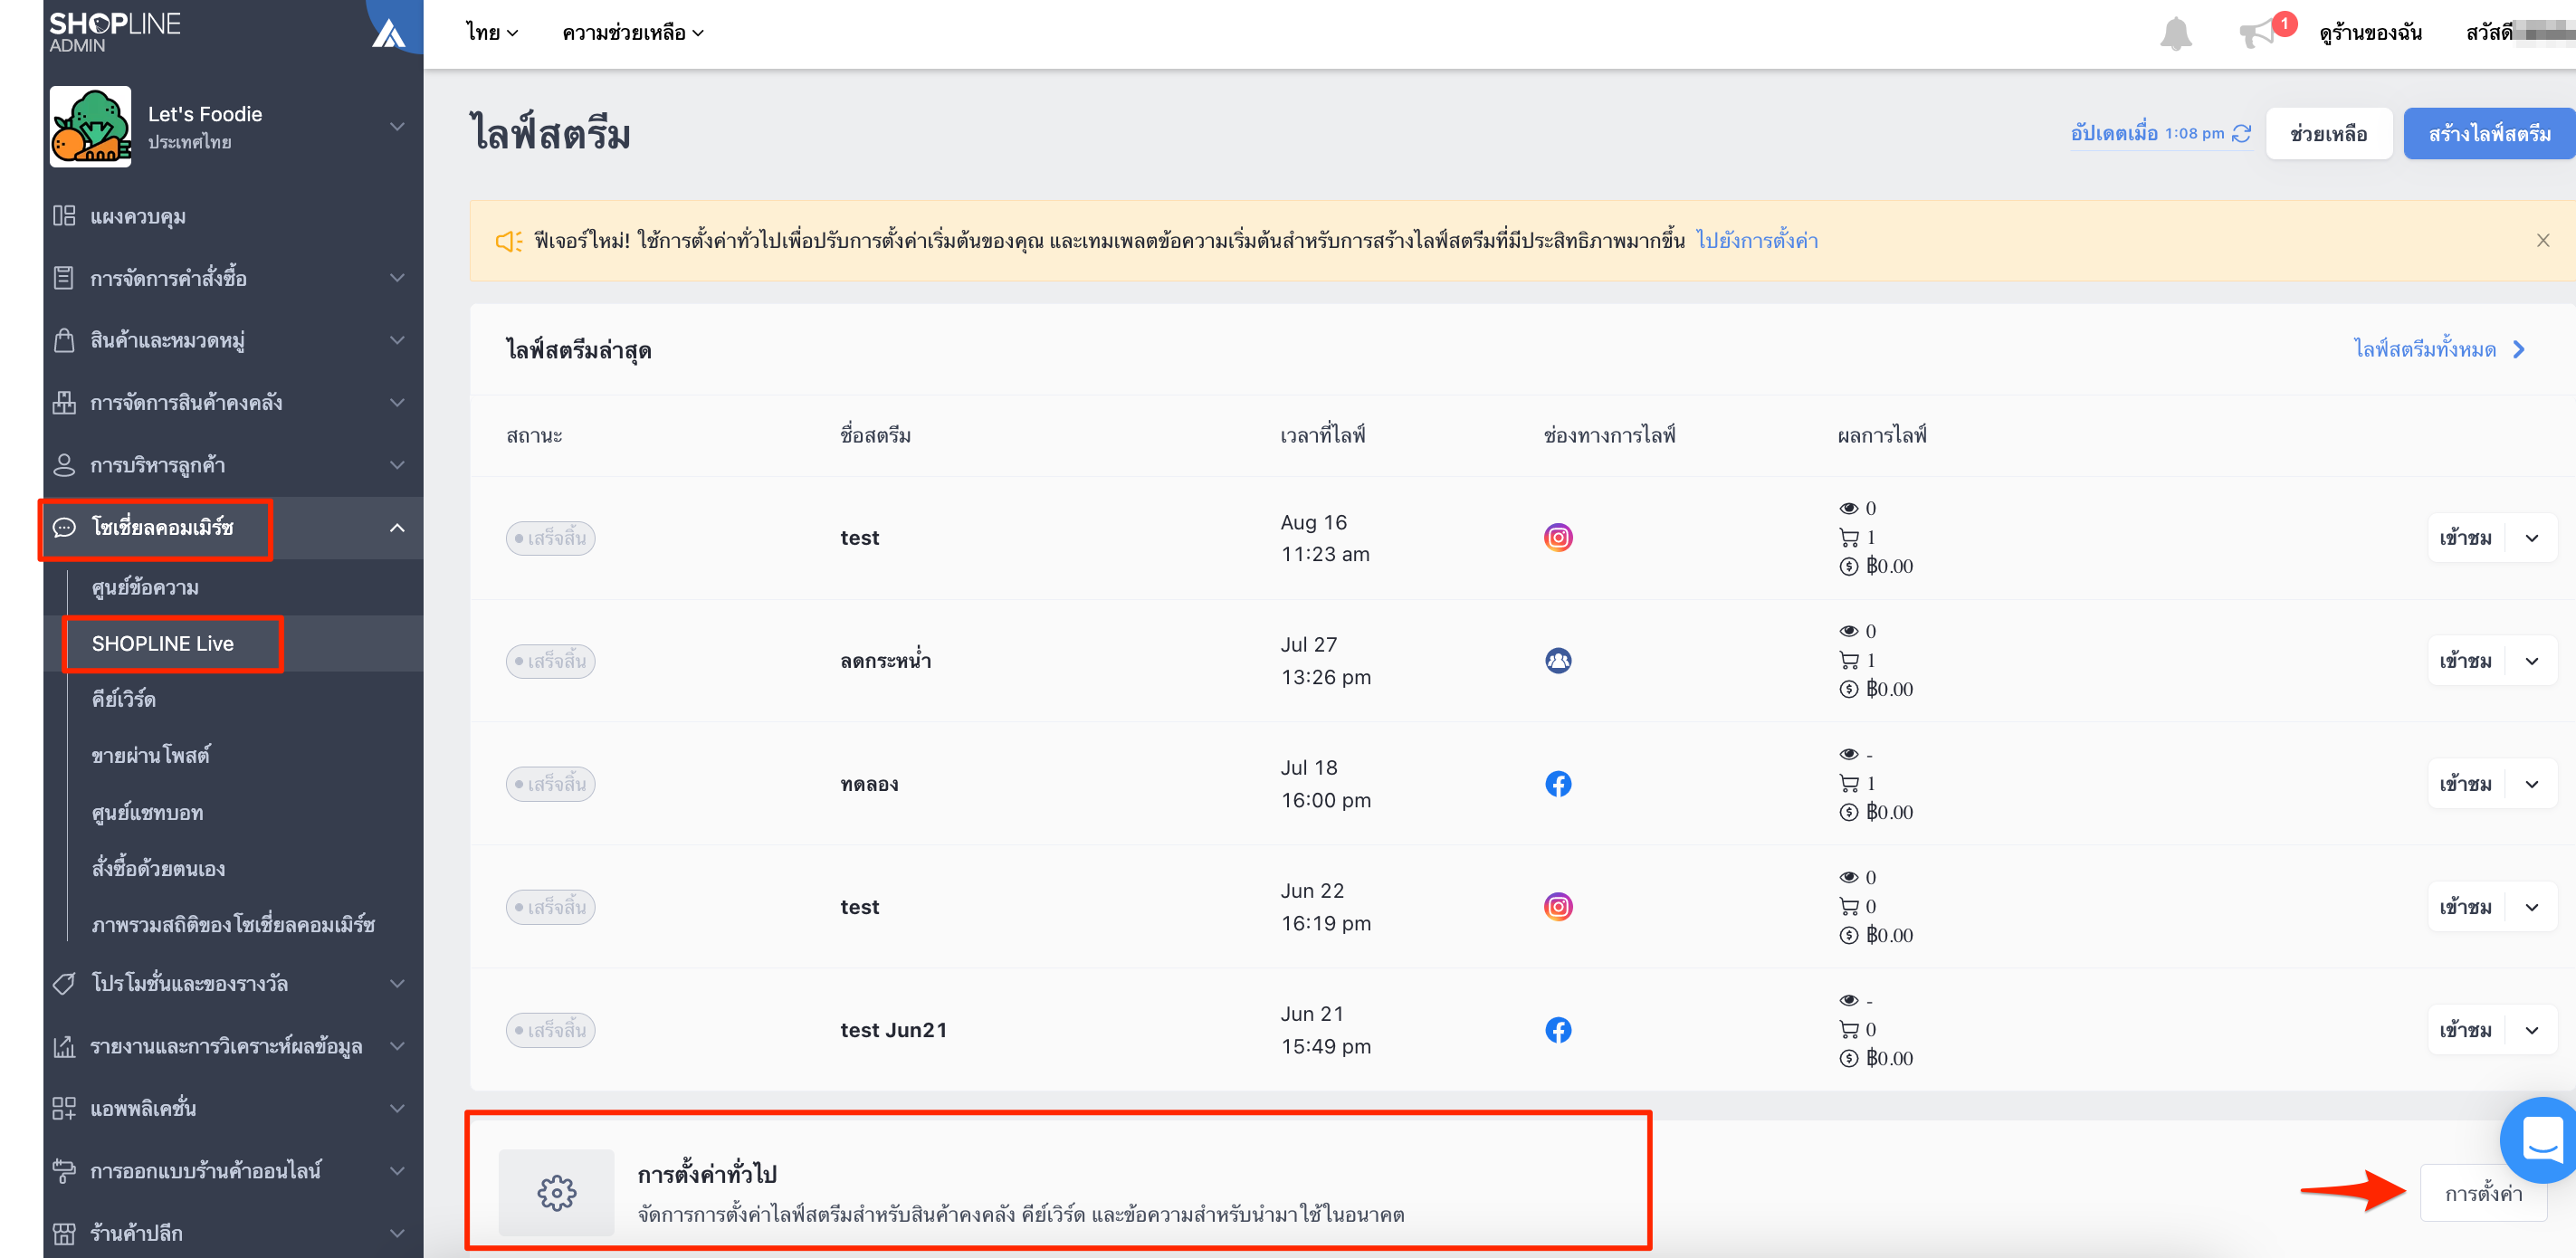
Task: Click the applications grid icon
Action: (x=64, y=1108)
